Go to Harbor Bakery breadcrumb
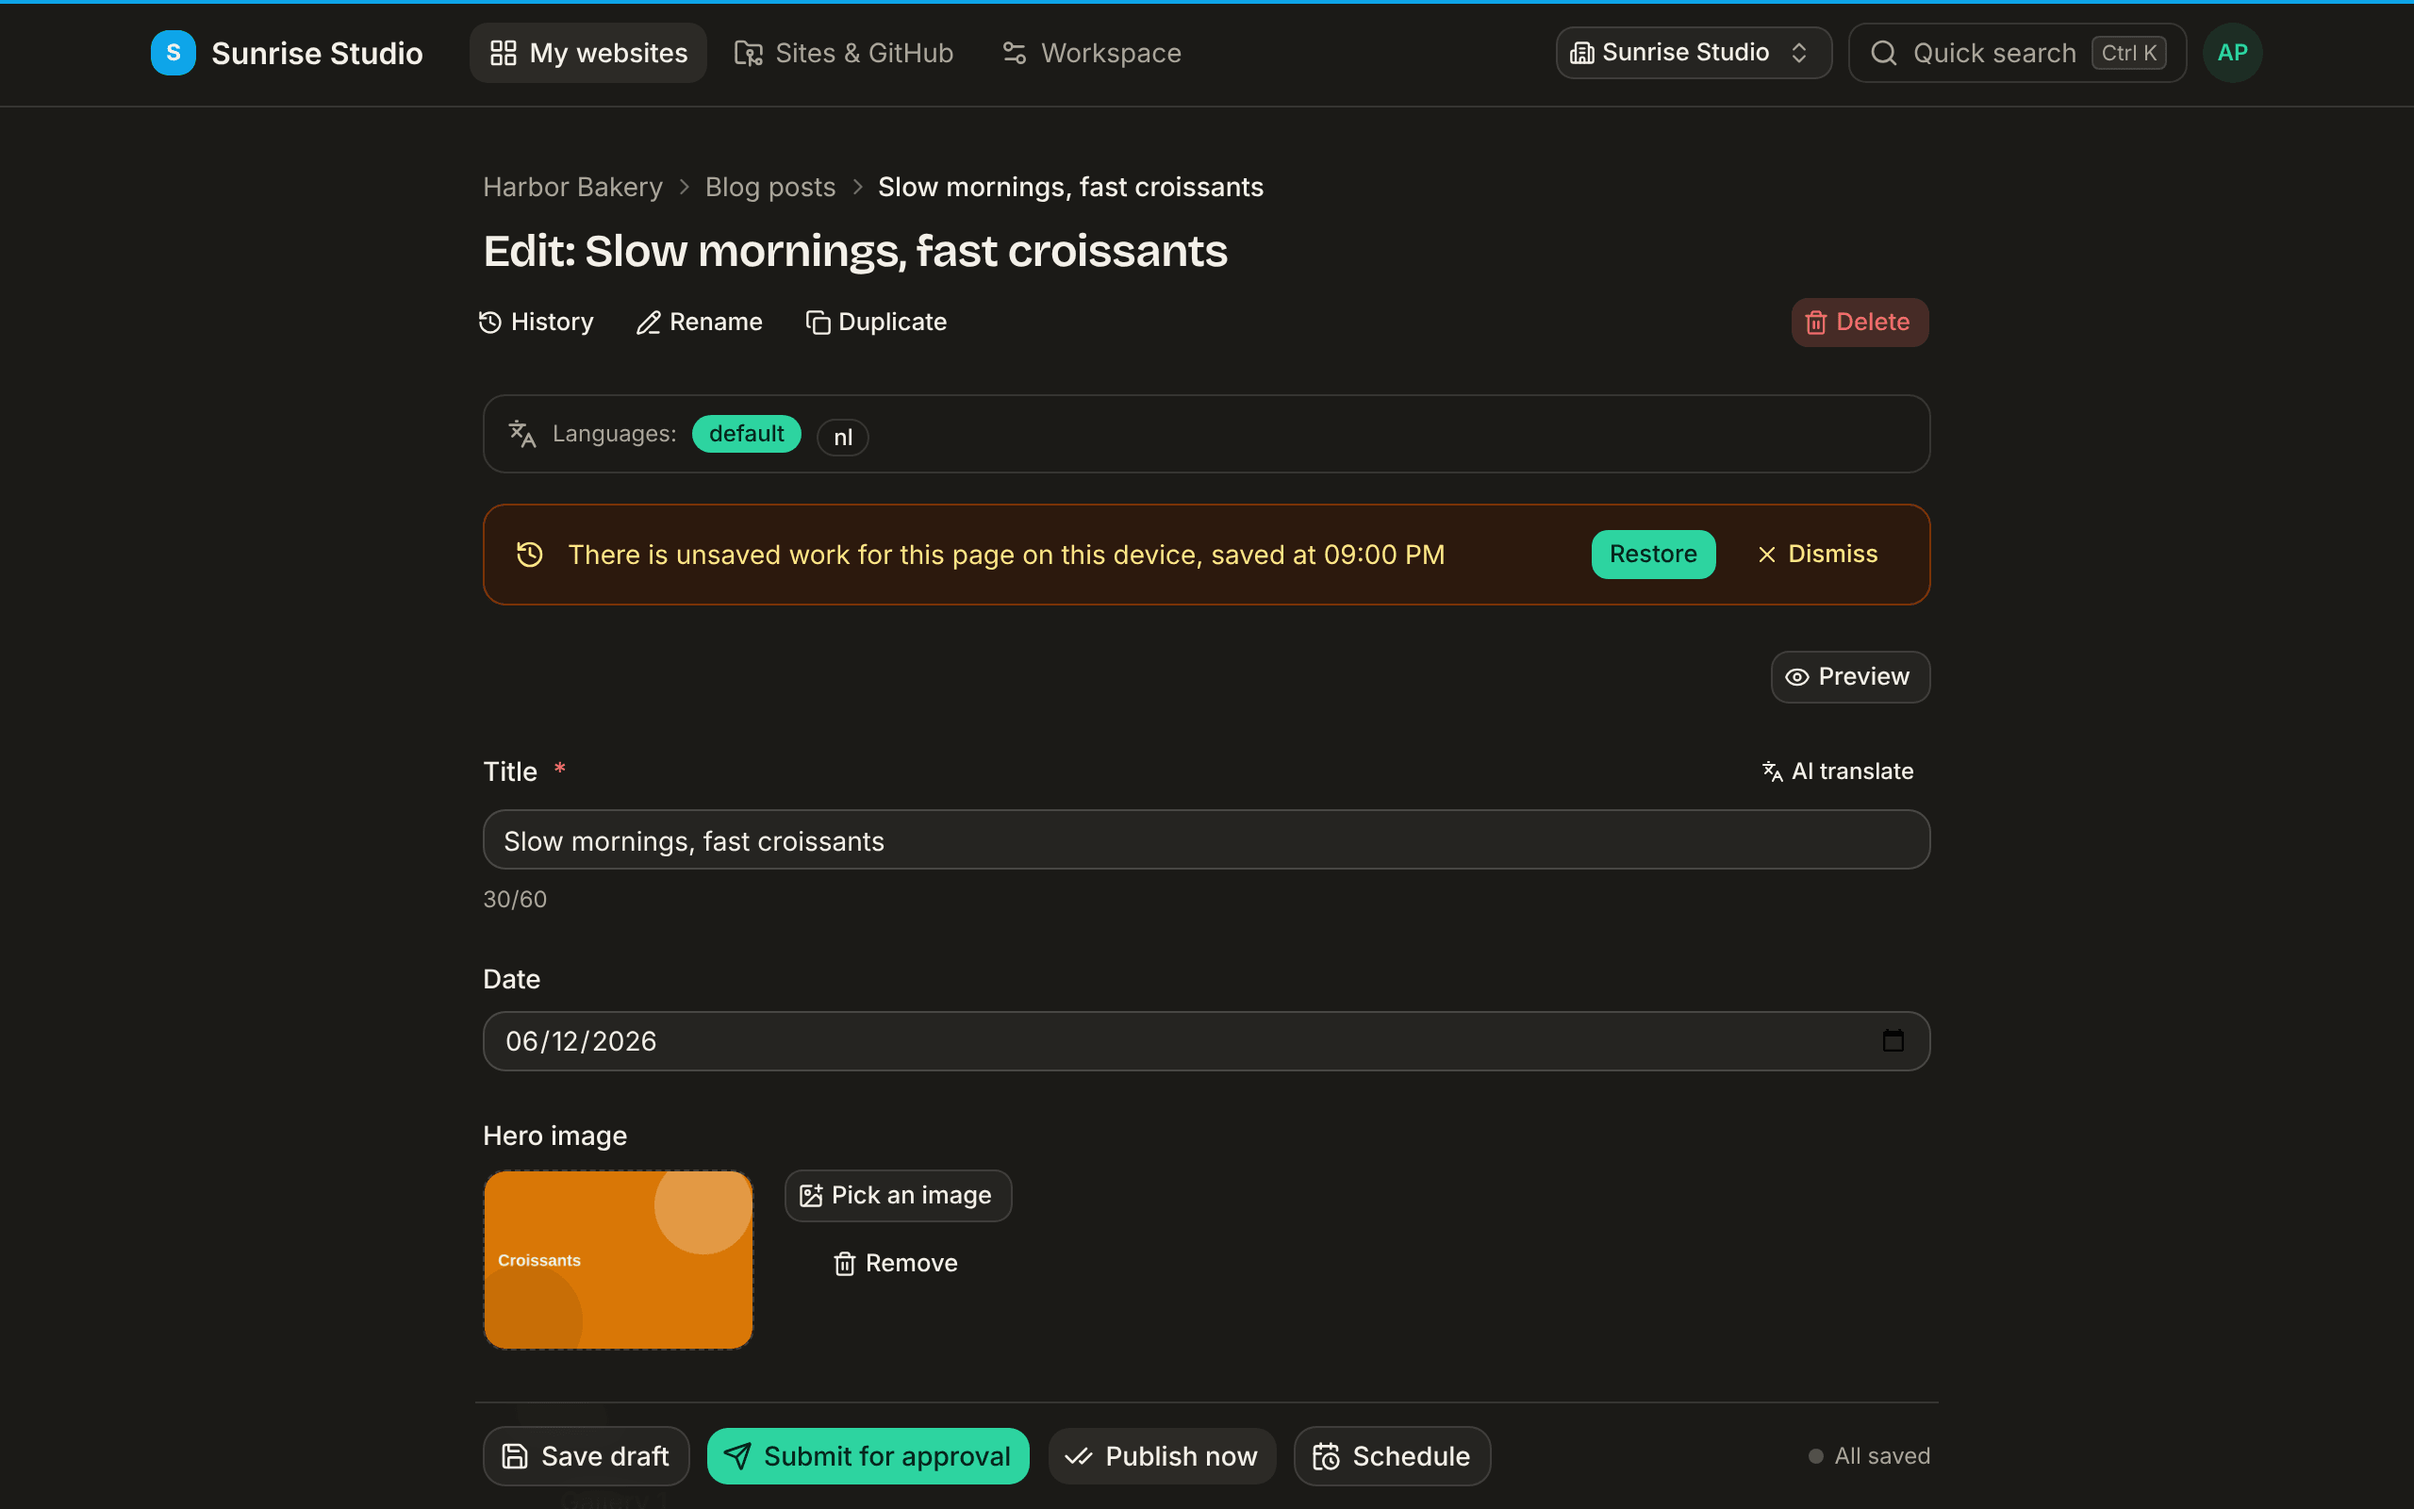The height and width of the screenshot is (1509, 2414). point(572,187)
